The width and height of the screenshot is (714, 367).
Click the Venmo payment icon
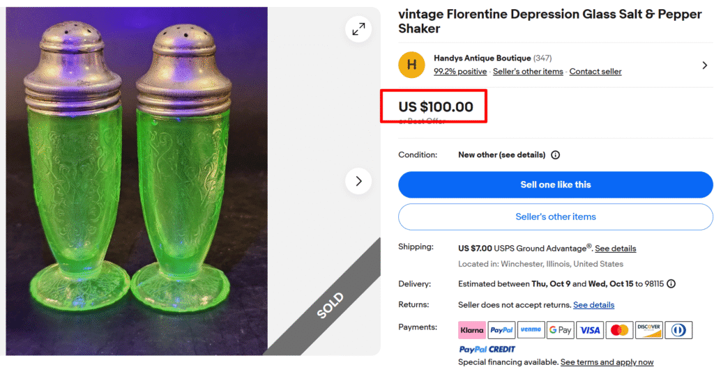coord(531,330)
